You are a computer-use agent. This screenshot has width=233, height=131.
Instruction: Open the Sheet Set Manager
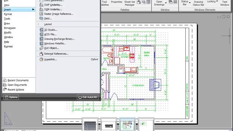(130, 3)
